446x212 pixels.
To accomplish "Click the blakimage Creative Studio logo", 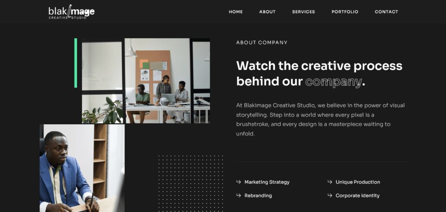I will pos(71,12).
